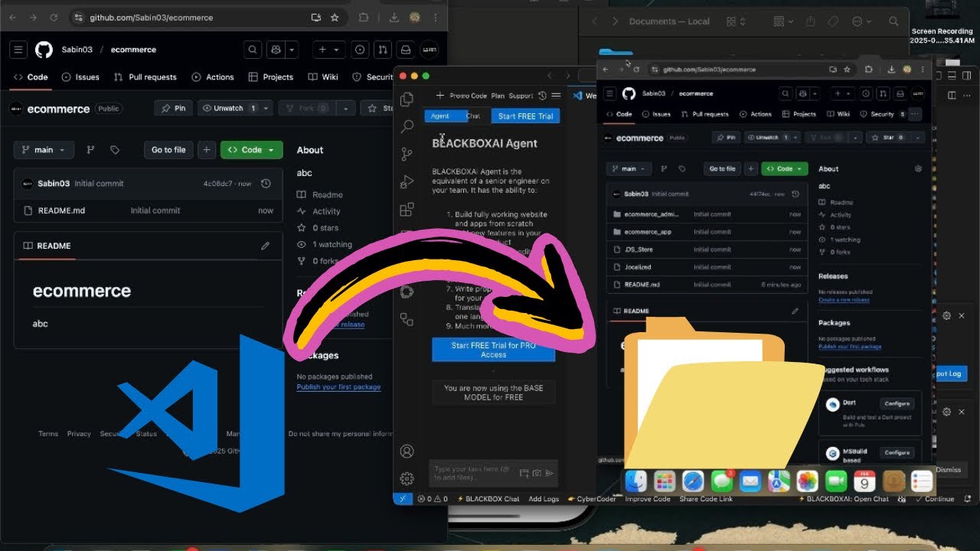Viewport: 980px width, 551px height.
Task: Open commit history clock icon in the left GitHub window
Action: click(266, 184)
